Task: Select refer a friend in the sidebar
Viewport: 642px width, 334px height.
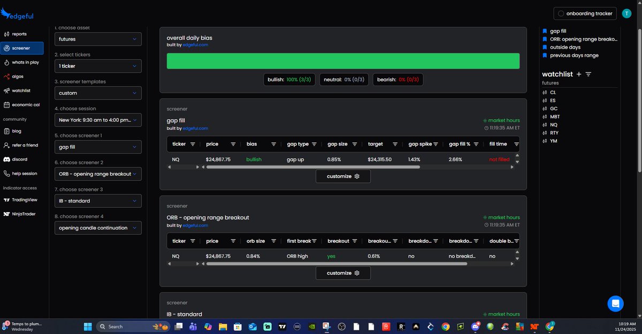Action: click(x=25, y=145)
